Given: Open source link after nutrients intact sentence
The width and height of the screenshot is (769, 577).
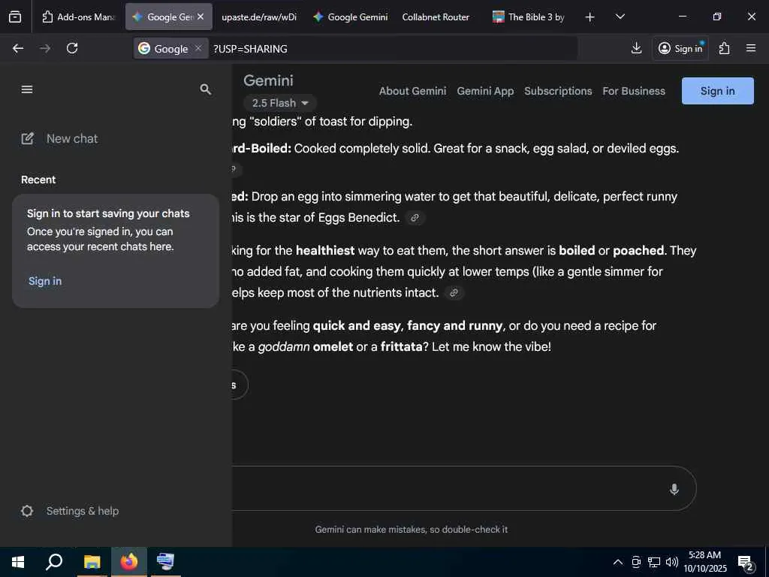Looking at the screenshot, I should [454, 293].
